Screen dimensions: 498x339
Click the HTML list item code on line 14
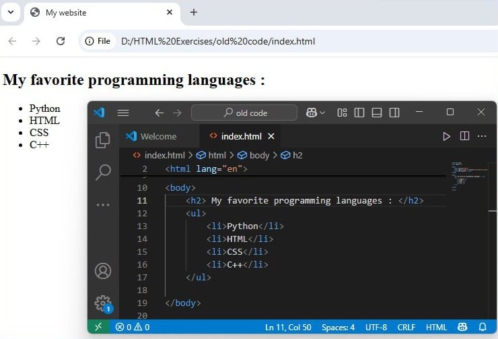point(240,239)
